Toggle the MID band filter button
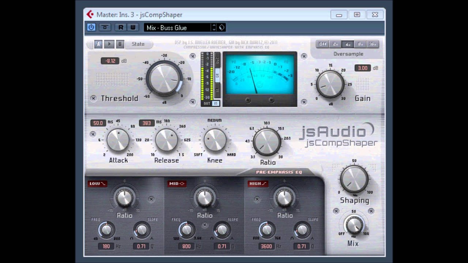The width and height of the screenshot is (468, 263). (177, 183)
